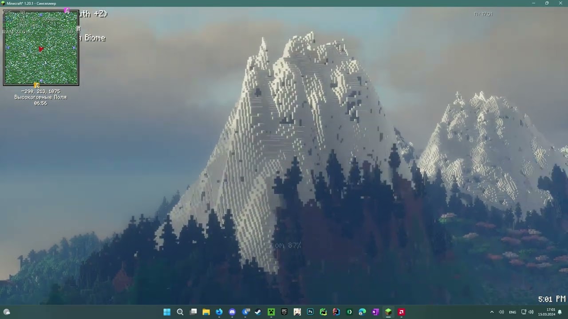This screenshot has height=319, width=568.
Task: Launch Firefox from the taskbar
Action: tap(219, 312)
